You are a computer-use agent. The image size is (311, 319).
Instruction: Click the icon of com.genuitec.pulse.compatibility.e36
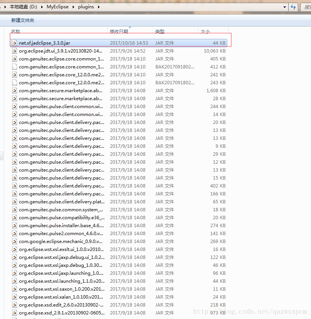14,217
